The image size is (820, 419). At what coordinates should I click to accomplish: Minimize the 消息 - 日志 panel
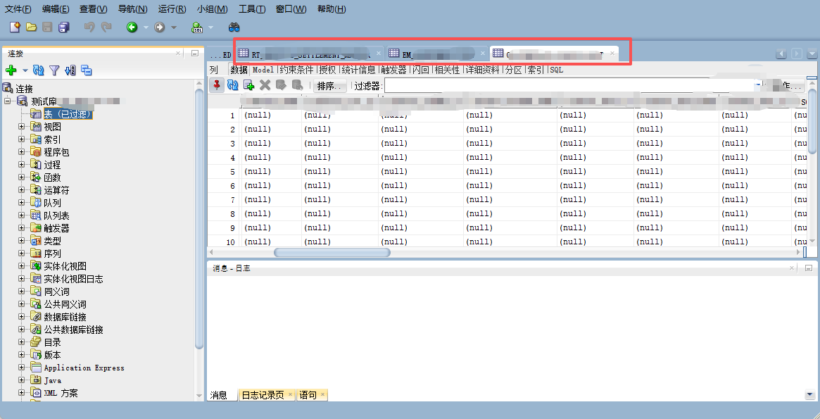(x=809, y=268)
